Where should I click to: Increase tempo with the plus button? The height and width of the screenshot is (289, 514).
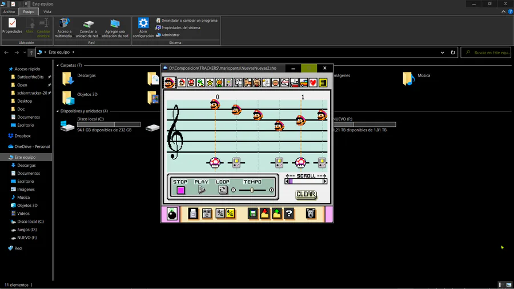(271, 190)
